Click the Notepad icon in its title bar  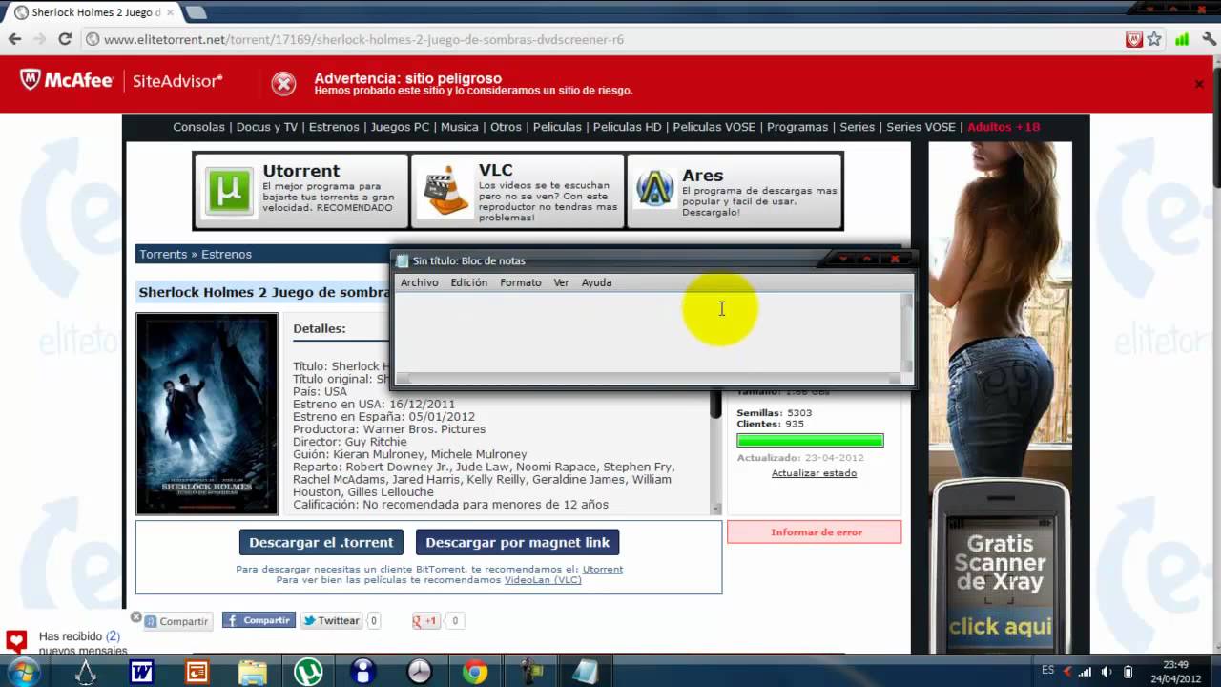coord(403,260)
